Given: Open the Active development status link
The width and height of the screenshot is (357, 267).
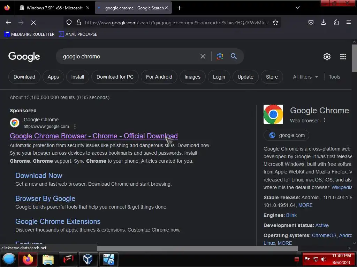Looking at the screenshot, I should 322,225.
